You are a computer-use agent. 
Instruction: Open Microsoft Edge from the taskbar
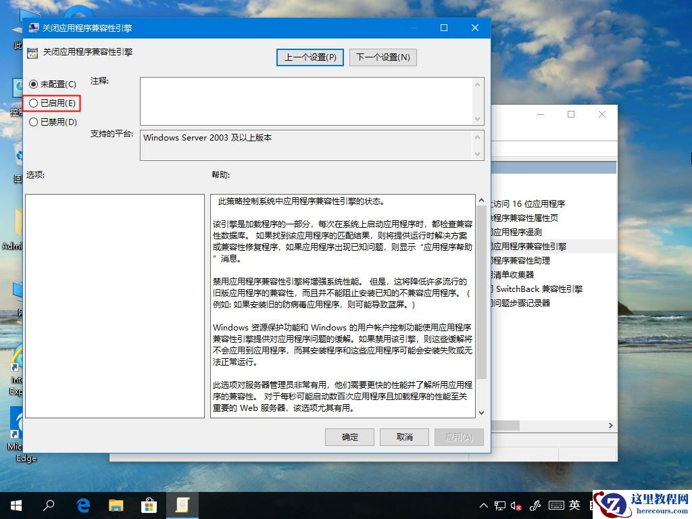[x=83, y=505]
